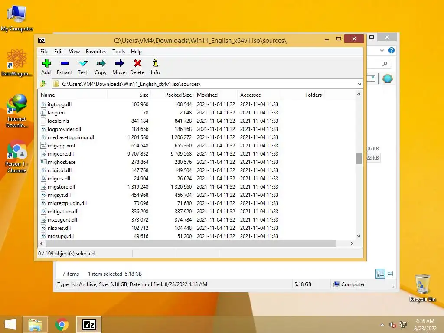Screen dimensions: 444x333
Task: Select the mighost.exe file icon
Action: (x=43, y=162)
